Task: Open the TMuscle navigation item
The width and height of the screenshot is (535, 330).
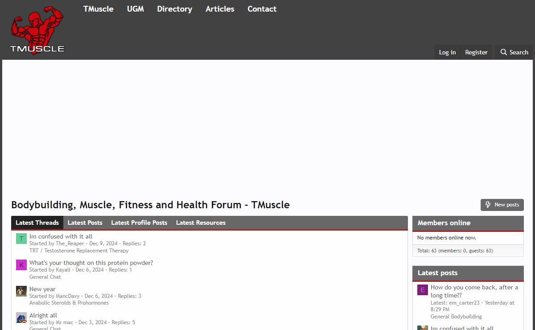Action: click(99, 9)
